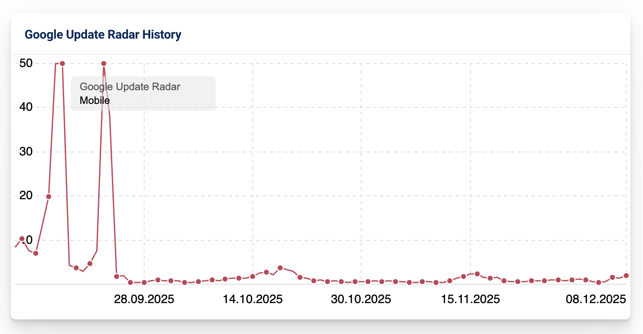Click the data point at value 20
Viewport: 643px width, 334px height.
49,197
